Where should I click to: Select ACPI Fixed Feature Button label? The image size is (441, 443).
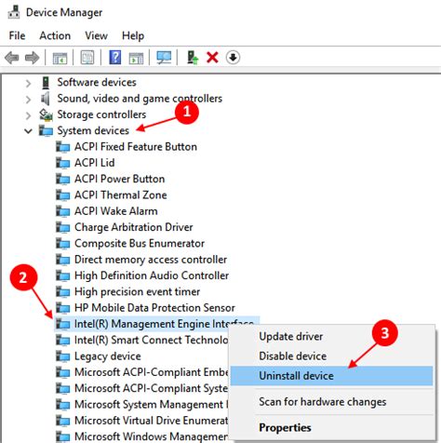tap(136, 147)
